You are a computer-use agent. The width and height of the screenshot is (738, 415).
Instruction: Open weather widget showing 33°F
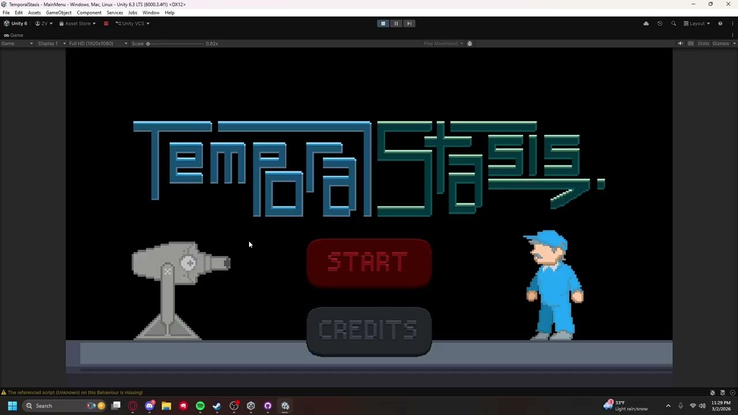click(x=626, y=406)
